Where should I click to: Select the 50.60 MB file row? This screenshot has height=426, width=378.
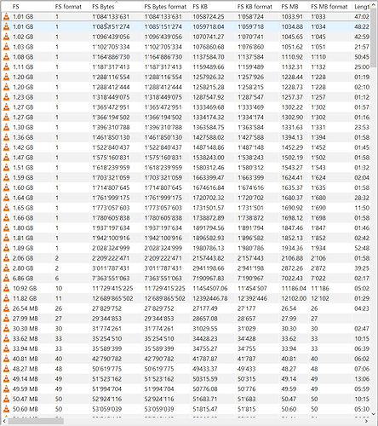(186, 409)
